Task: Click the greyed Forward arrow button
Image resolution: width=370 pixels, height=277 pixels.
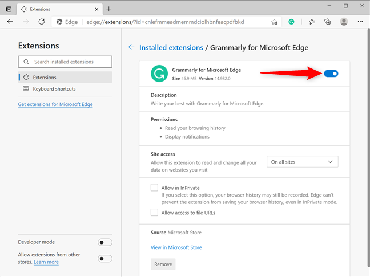Action: coord(26,22)
